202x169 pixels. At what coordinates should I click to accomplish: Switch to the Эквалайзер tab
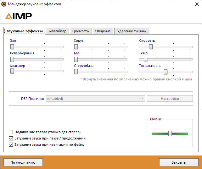pos(57,31)
